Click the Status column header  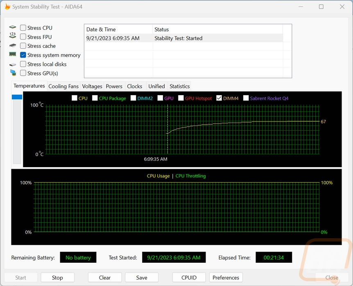pos(218,29)
